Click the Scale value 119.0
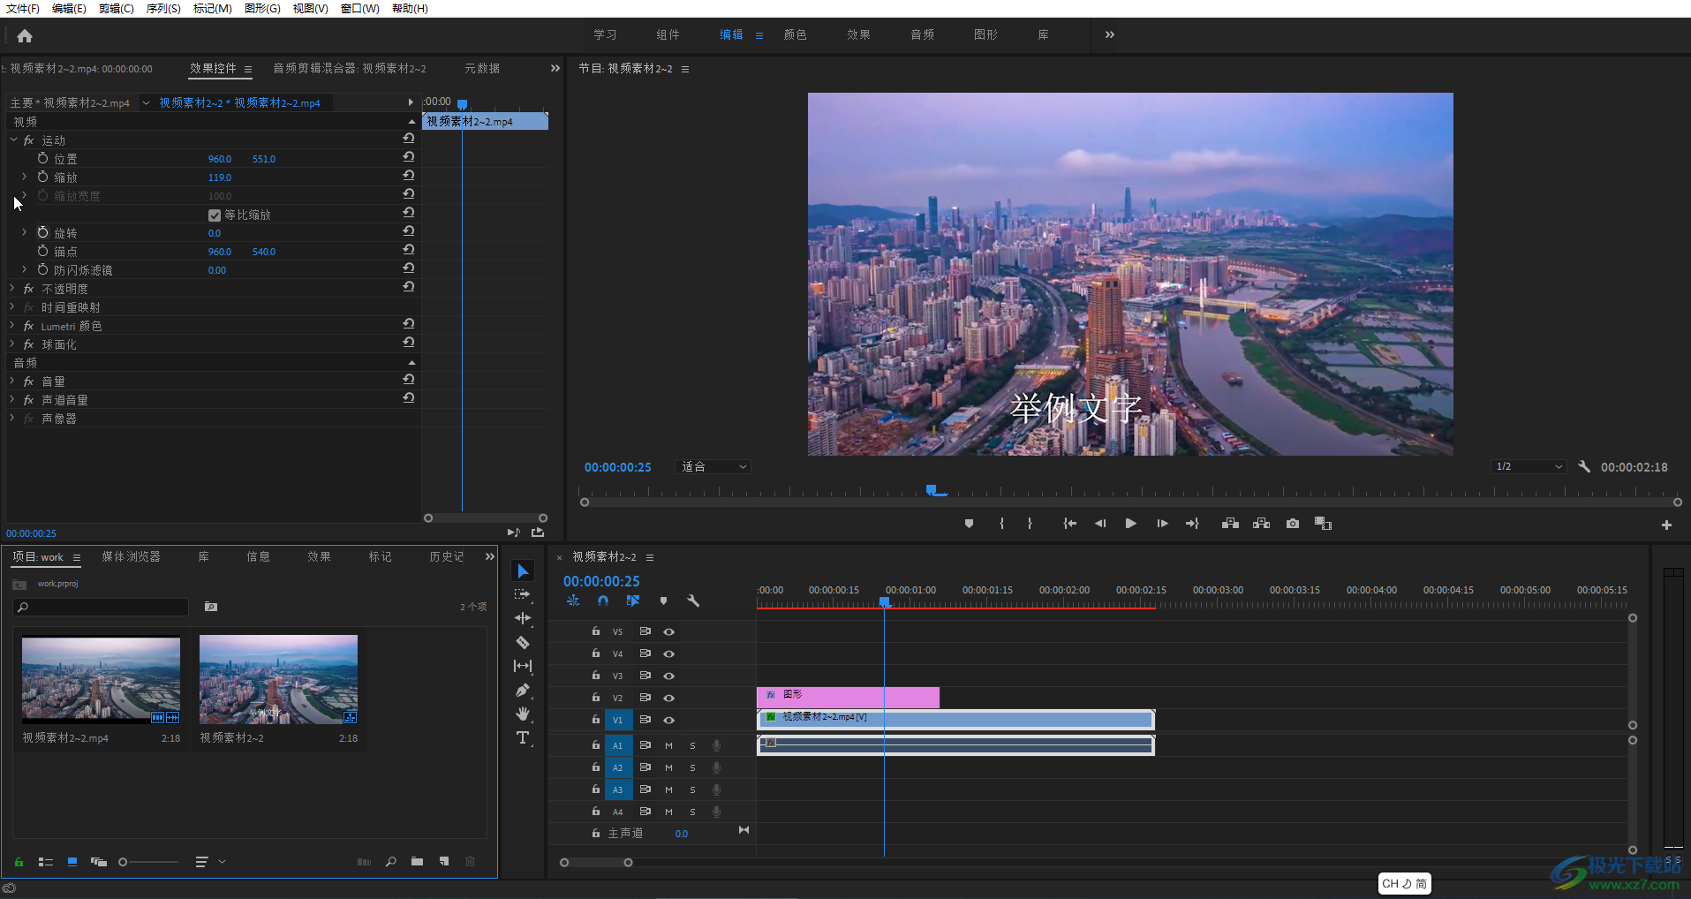1691x899 pixels. (219, 178)
